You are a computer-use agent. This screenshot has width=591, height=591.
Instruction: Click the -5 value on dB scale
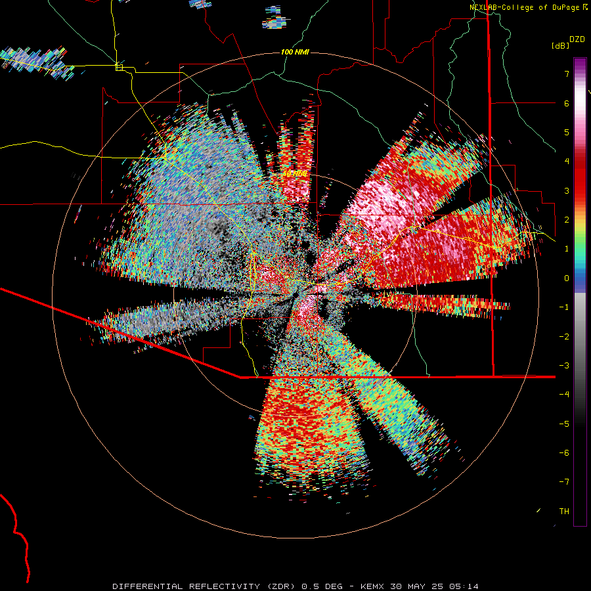pos(564,424)
